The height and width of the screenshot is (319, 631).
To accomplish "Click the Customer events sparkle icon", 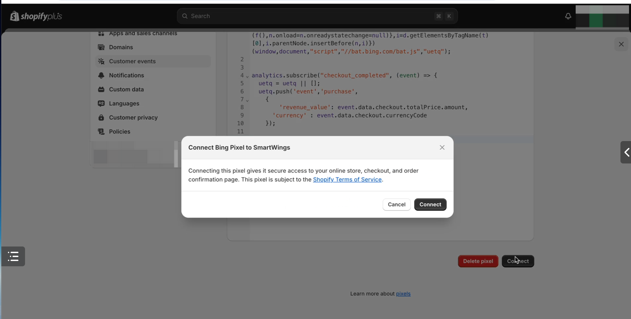I will 101,61.
